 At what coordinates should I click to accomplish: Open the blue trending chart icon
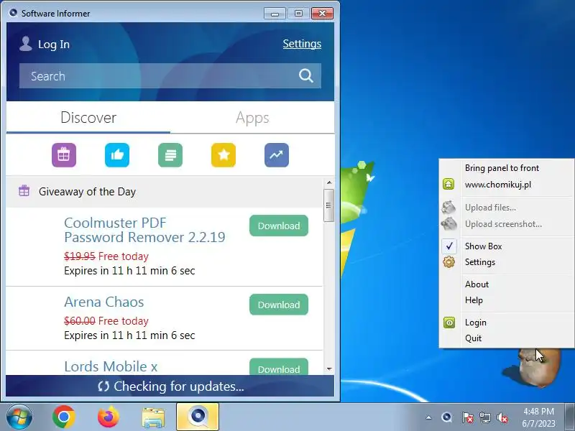(277, 155)
